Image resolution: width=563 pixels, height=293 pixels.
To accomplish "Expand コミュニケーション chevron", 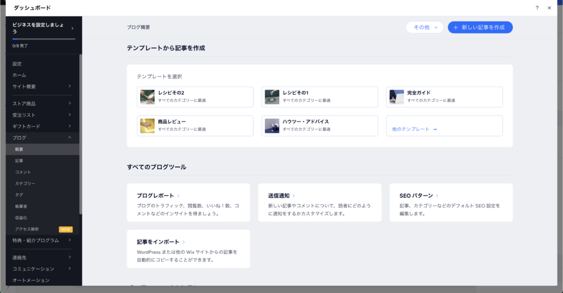I will tap(70, 269).
